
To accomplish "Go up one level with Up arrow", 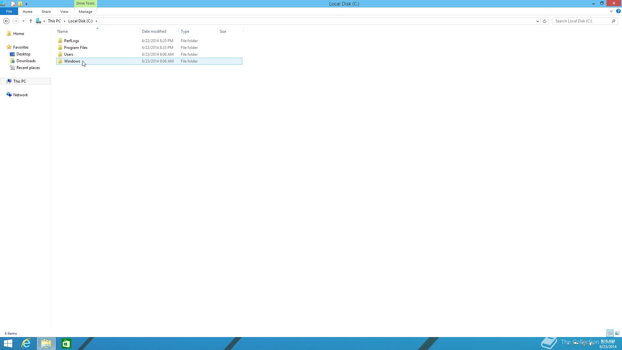I will 31,21.
